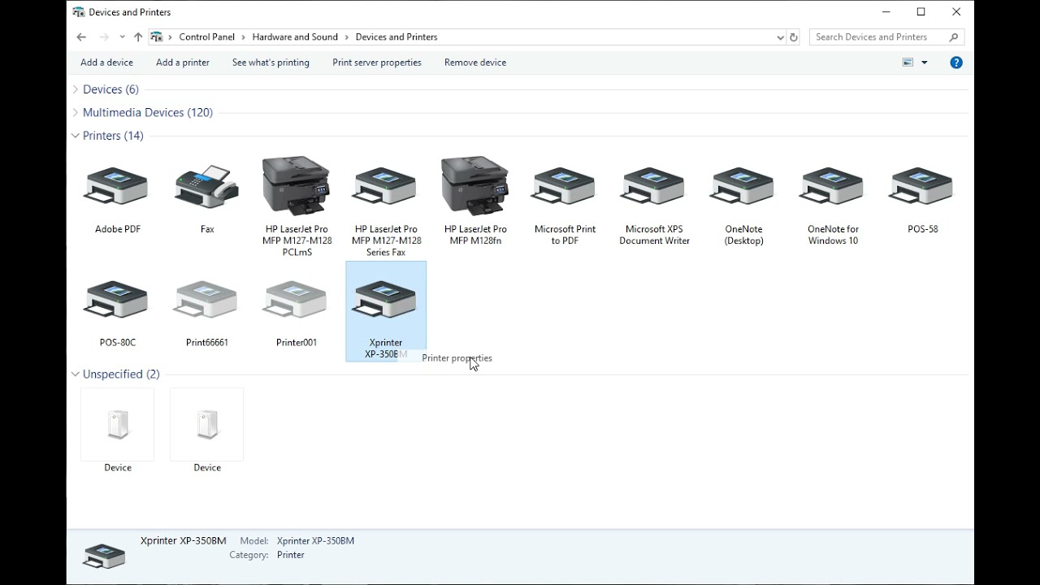1040x585 pixels.
Task: Select OneNote for Windows 10 printer
Action: (832, 187)
